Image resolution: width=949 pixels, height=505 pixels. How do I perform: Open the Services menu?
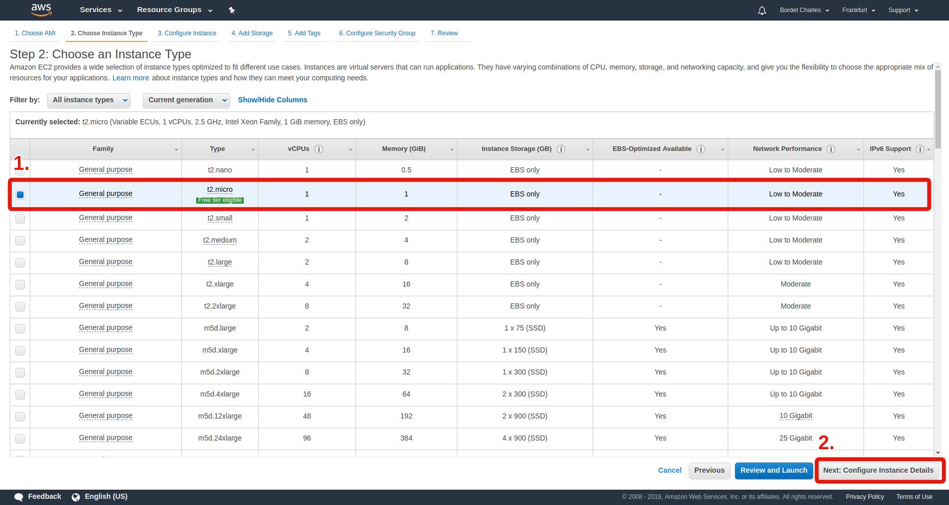101,10
